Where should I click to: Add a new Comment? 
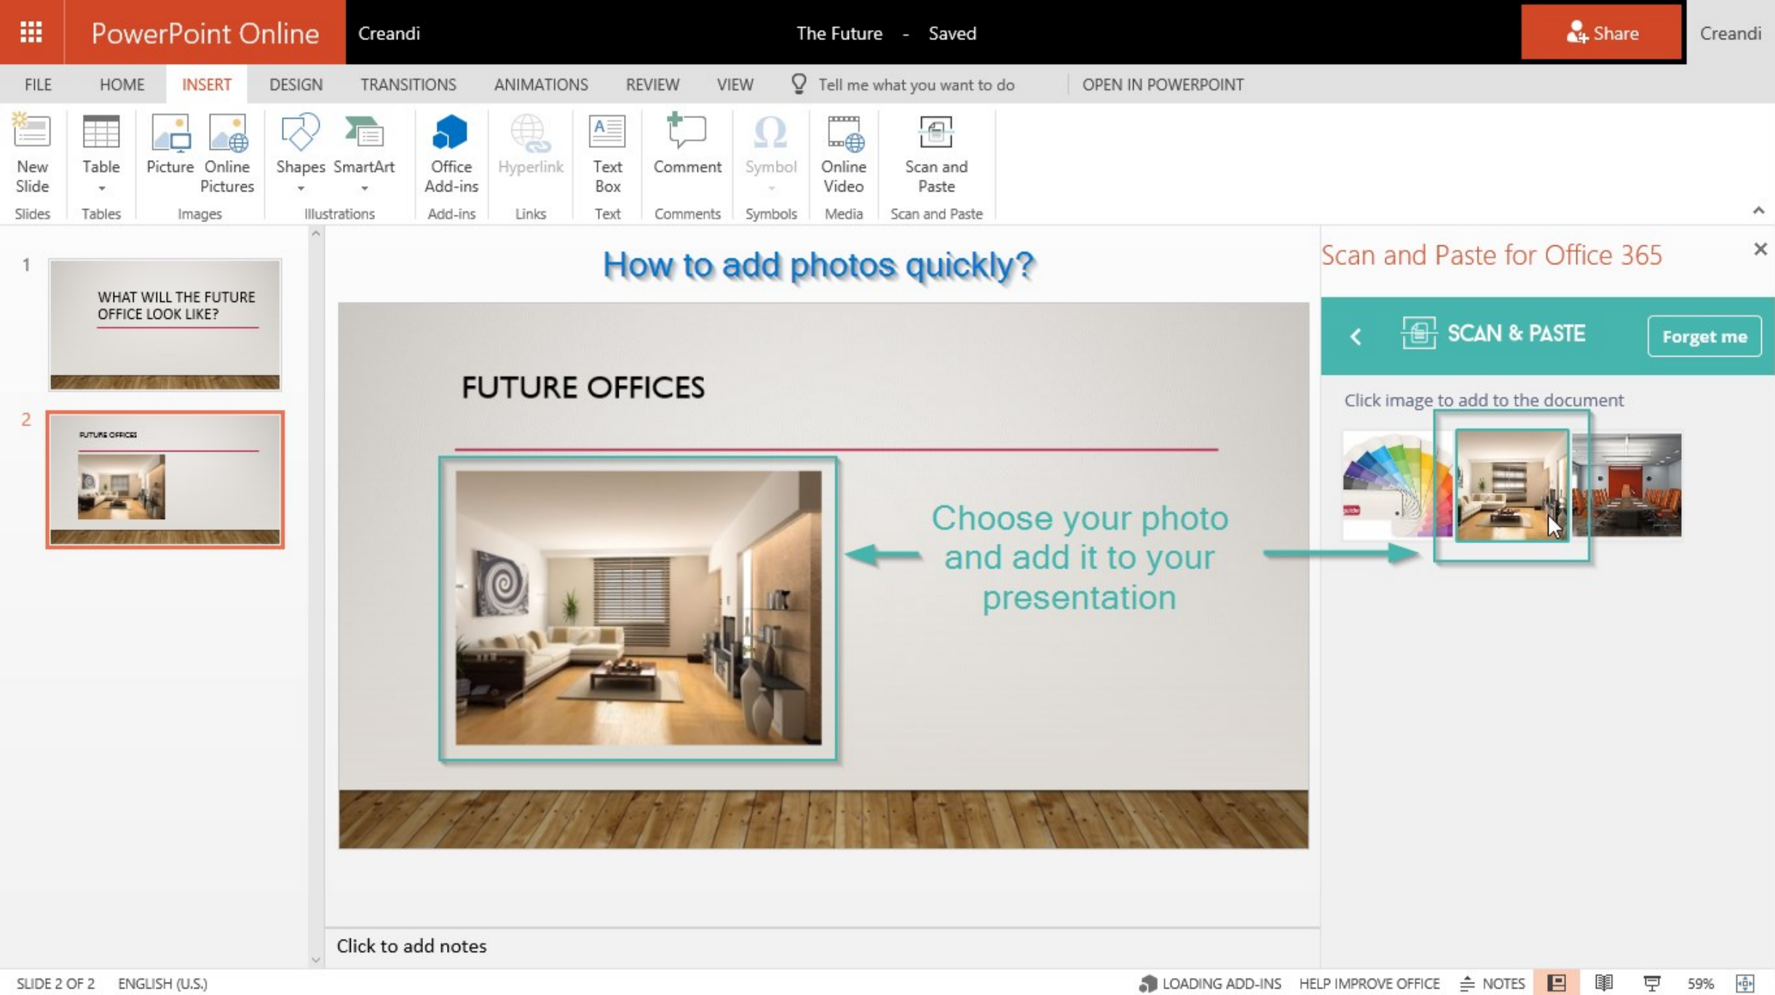pyautogui.click(x=687, y=145)
